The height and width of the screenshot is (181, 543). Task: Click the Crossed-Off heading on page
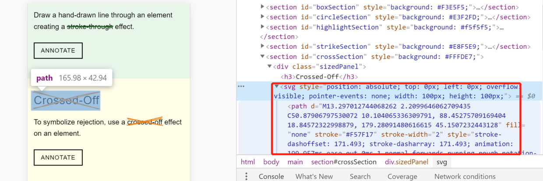(67, 100)
